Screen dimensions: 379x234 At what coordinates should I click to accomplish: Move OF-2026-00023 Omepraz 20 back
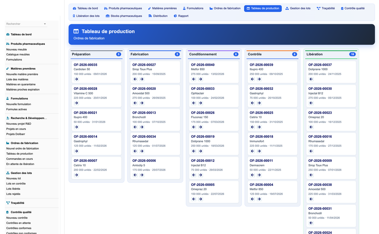click(x=311, y=127)
